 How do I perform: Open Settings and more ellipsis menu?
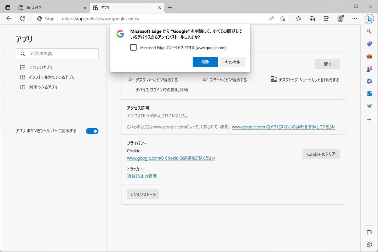[355, 19]
